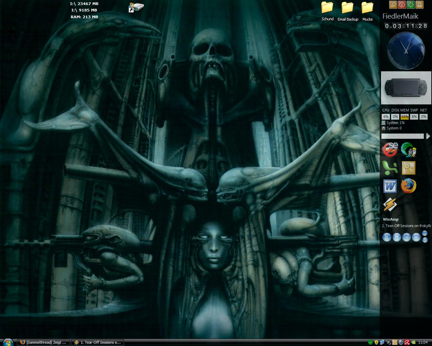This screenshot has height=346, width=432.
Task: Open the Schund folder
Action: coord(327,11)
